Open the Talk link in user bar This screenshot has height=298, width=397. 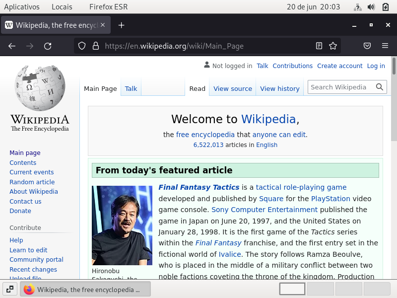(263, 66)
